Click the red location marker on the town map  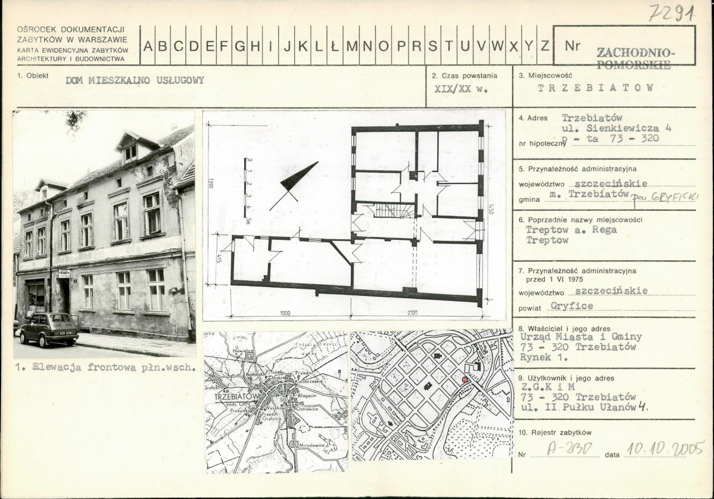(x=464, y=379)
